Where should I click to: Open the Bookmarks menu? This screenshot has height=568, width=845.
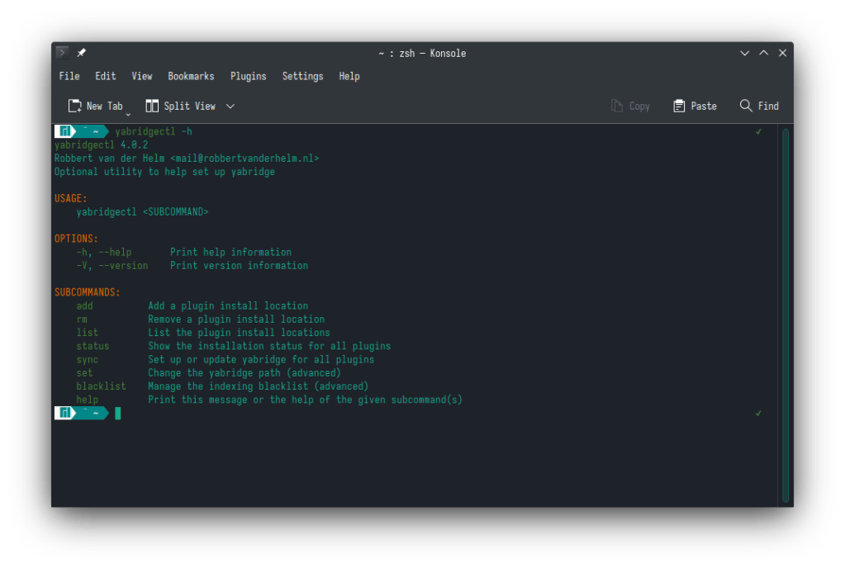191,76
